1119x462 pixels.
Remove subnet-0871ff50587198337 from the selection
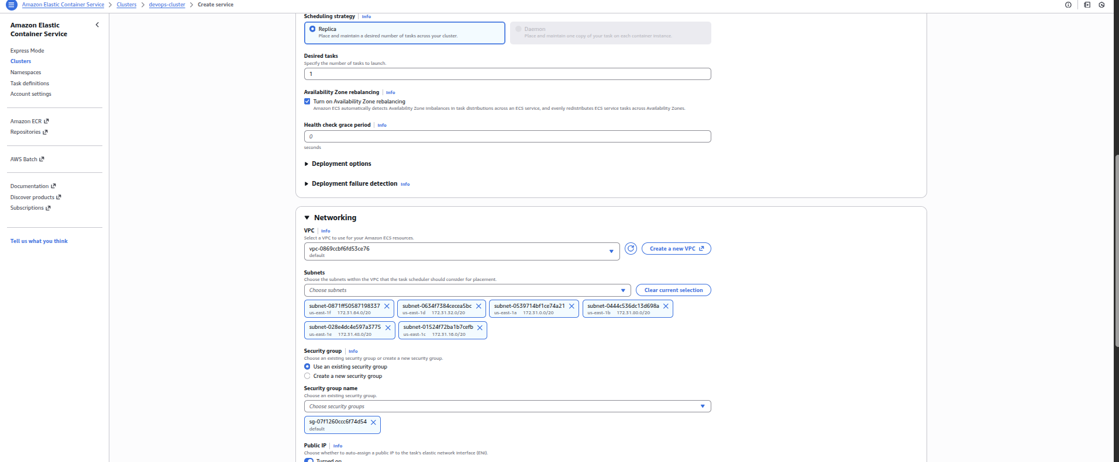pos(387,306)
